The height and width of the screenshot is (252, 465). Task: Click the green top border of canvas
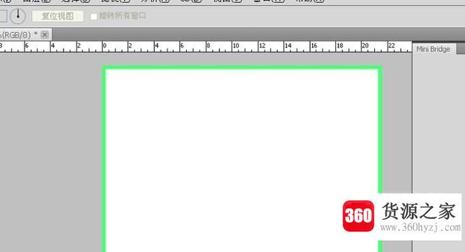pyautogui.click(x=242, y=68)
